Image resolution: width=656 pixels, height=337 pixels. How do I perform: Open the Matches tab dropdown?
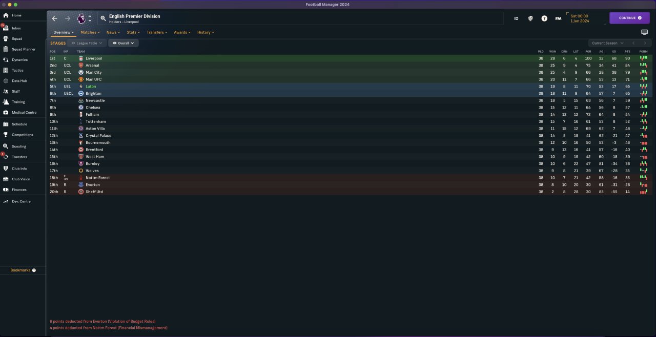coord(90,32)
